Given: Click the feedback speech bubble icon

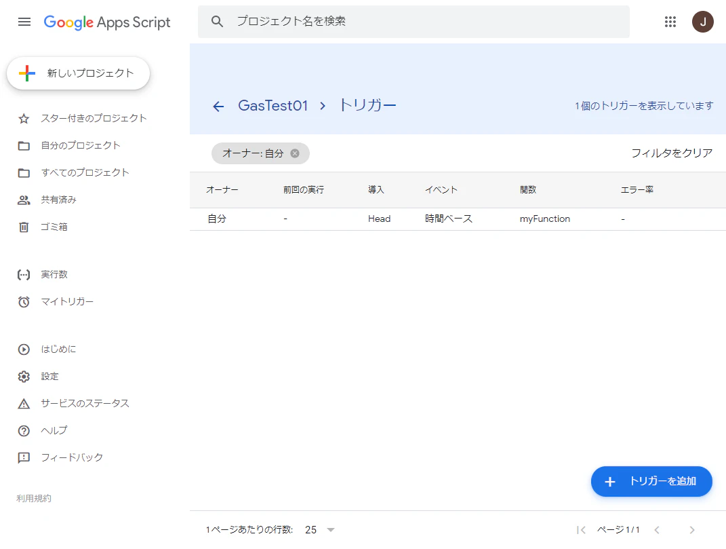Looking at the screenshot, I should 24,458.
